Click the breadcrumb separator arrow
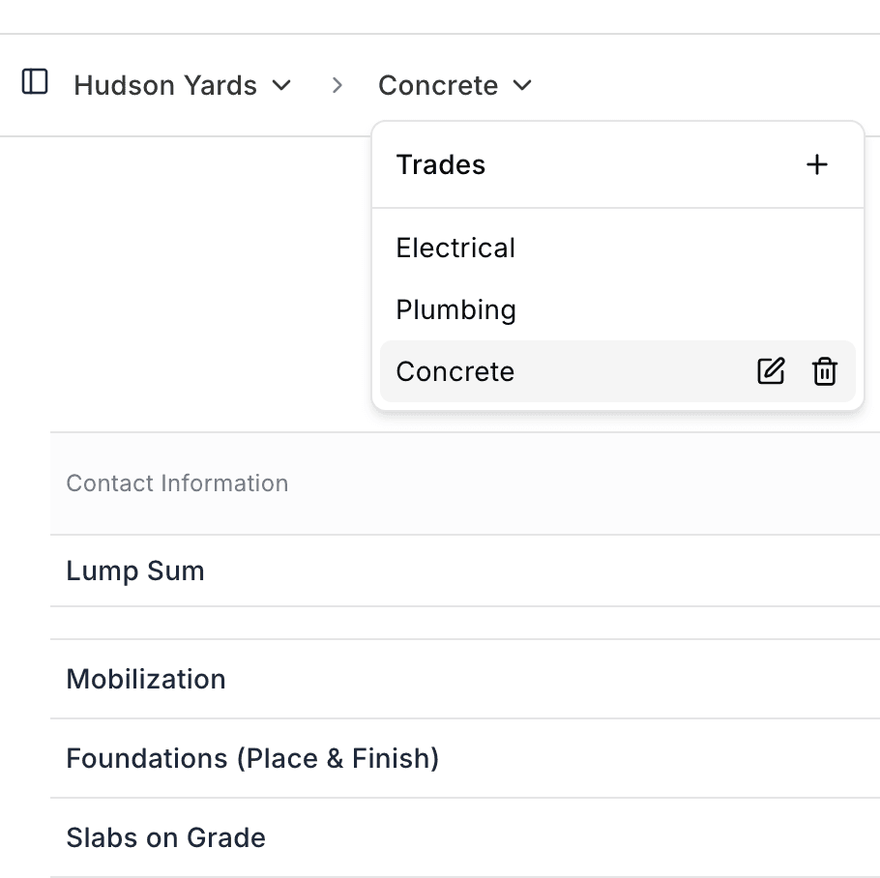 (337, 85)
